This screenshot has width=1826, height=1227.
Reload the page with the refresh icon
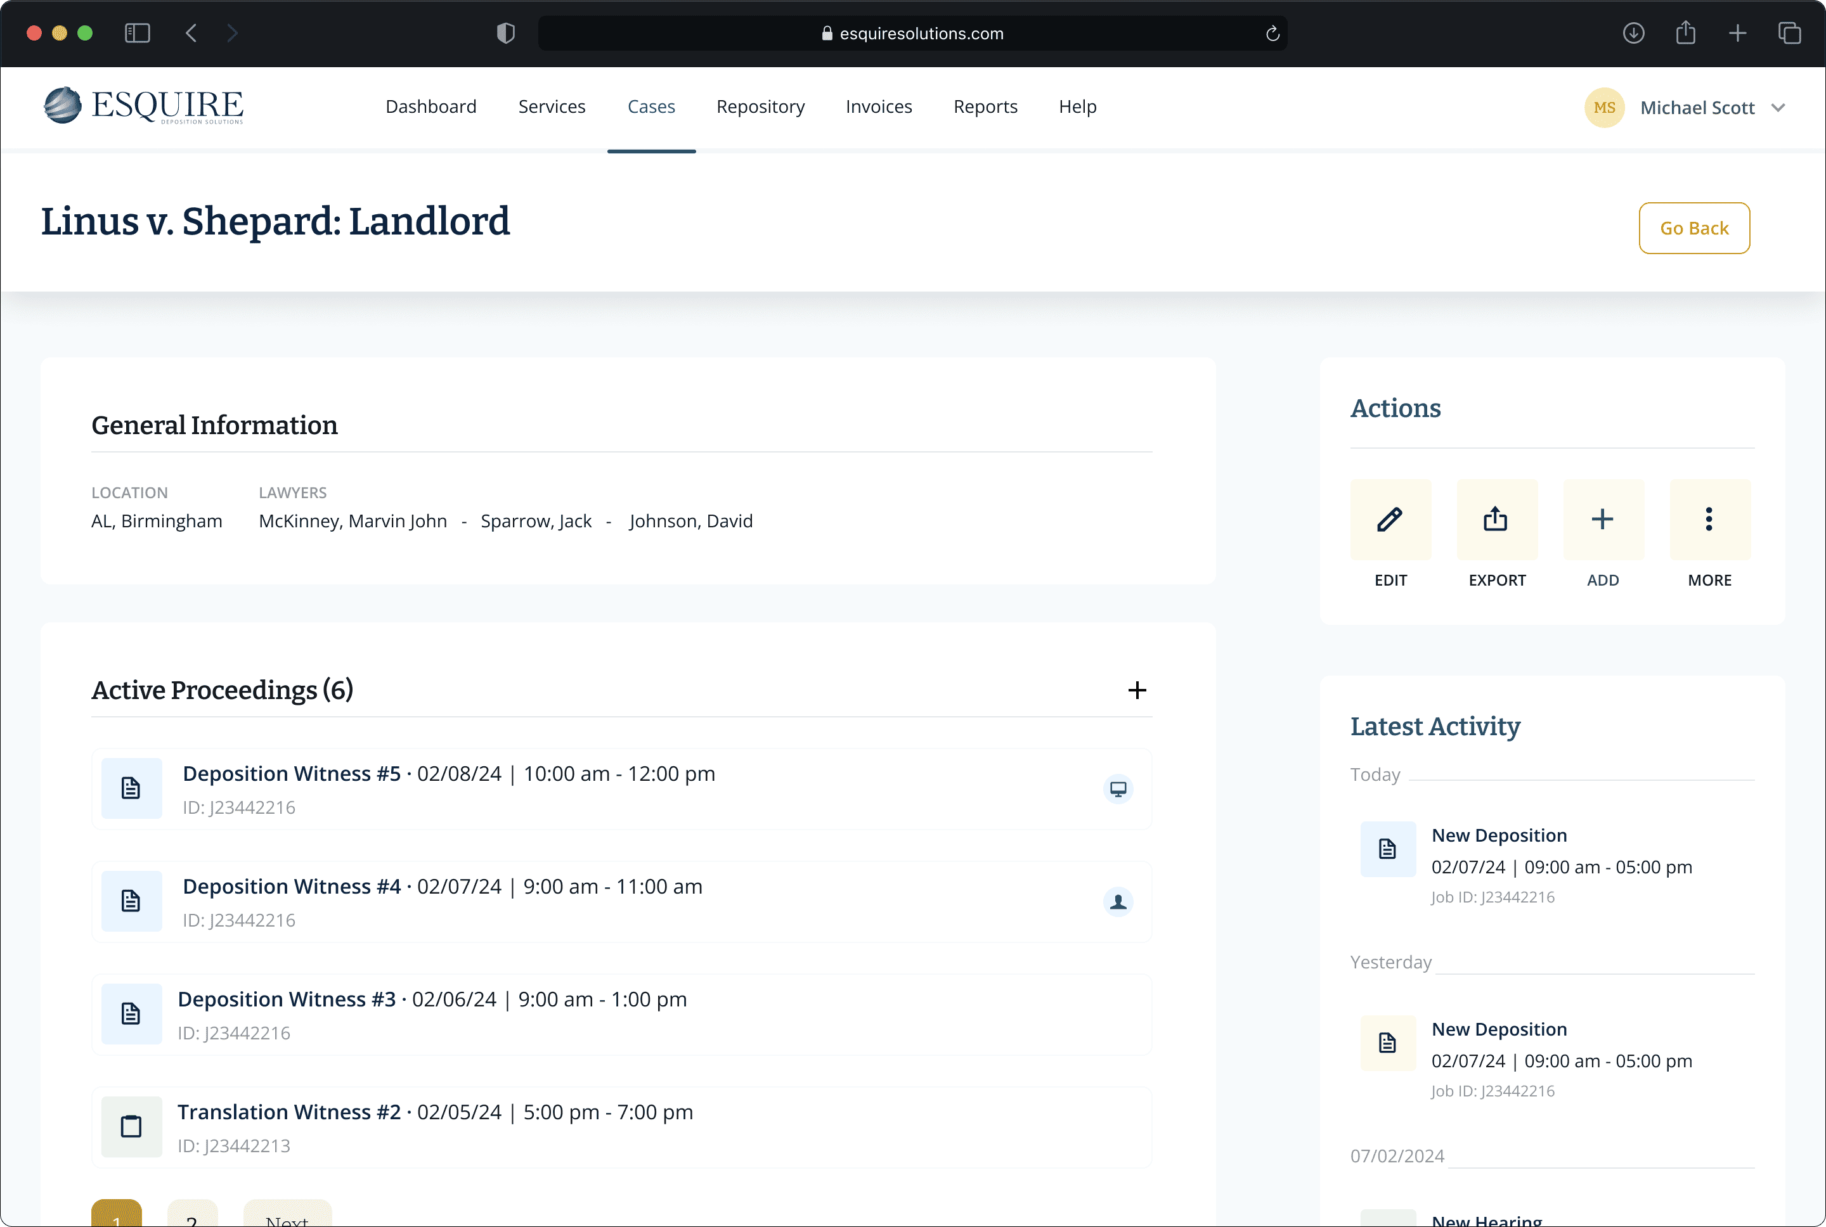click(x=1272, y=34)
